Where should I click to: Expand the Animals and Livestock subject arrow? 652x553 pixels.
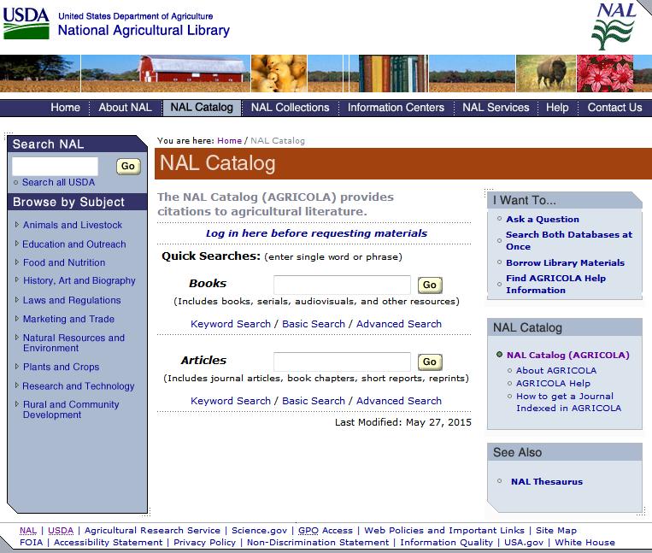point(16,225)
